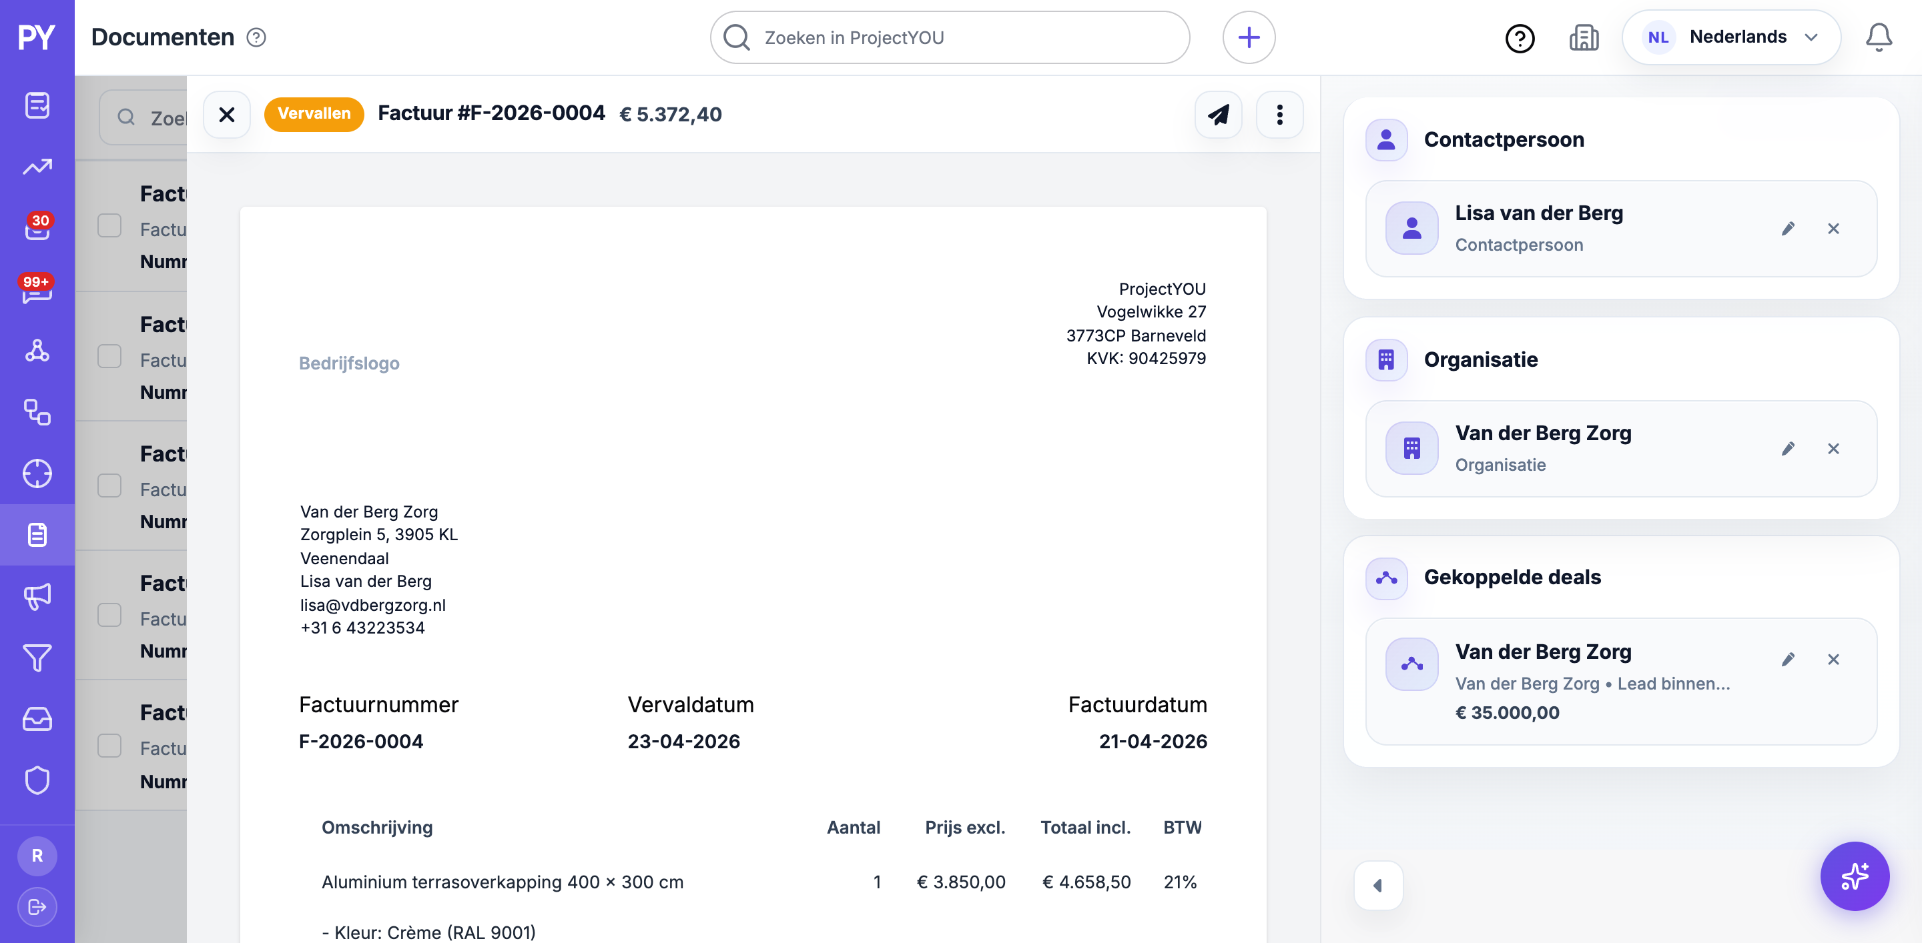Screen dimensions: 1922x943
Task: Click the lisa@vdbergzorg.nl email address
Action: (372, 605)
